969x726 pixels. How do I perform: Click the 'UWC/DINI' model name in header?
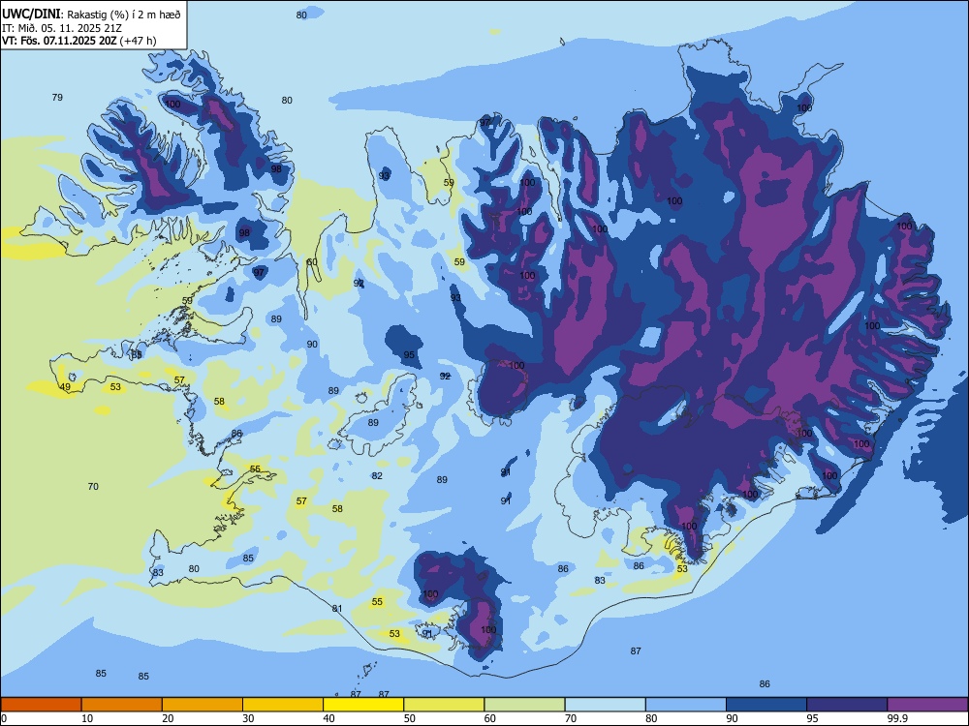[32, 14]
